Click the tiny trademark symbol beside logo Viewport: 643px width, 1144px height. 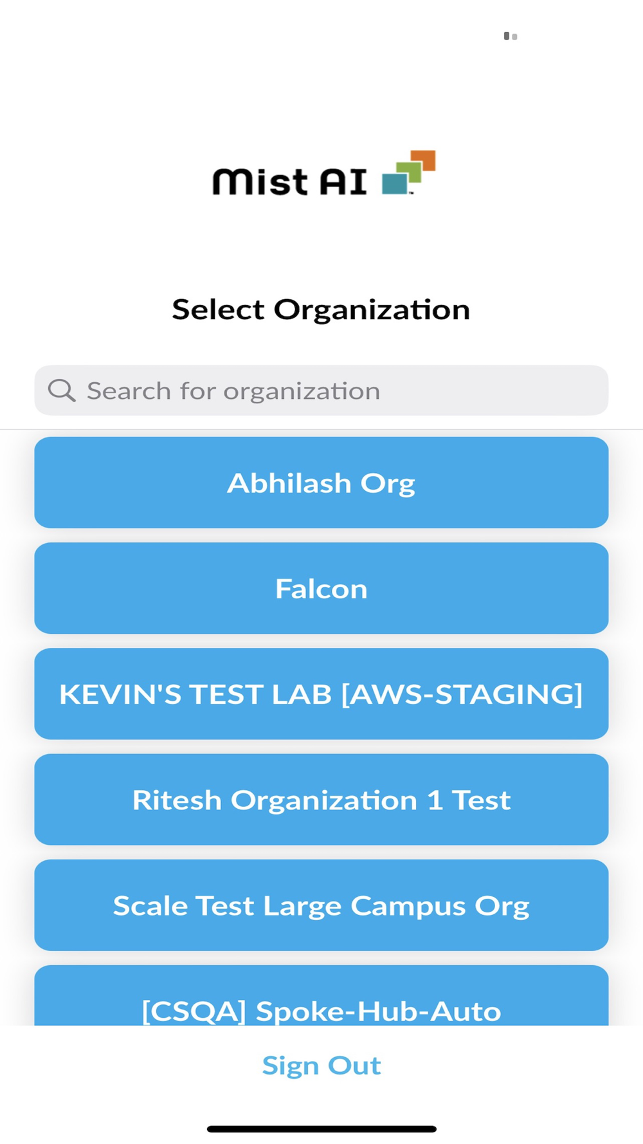[x=412, y=192]
